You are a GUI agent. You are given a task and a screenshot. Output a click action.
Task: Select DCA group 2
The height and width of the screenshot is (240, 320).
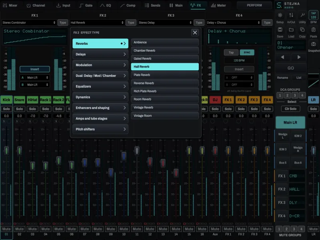(x=287, y=95)
